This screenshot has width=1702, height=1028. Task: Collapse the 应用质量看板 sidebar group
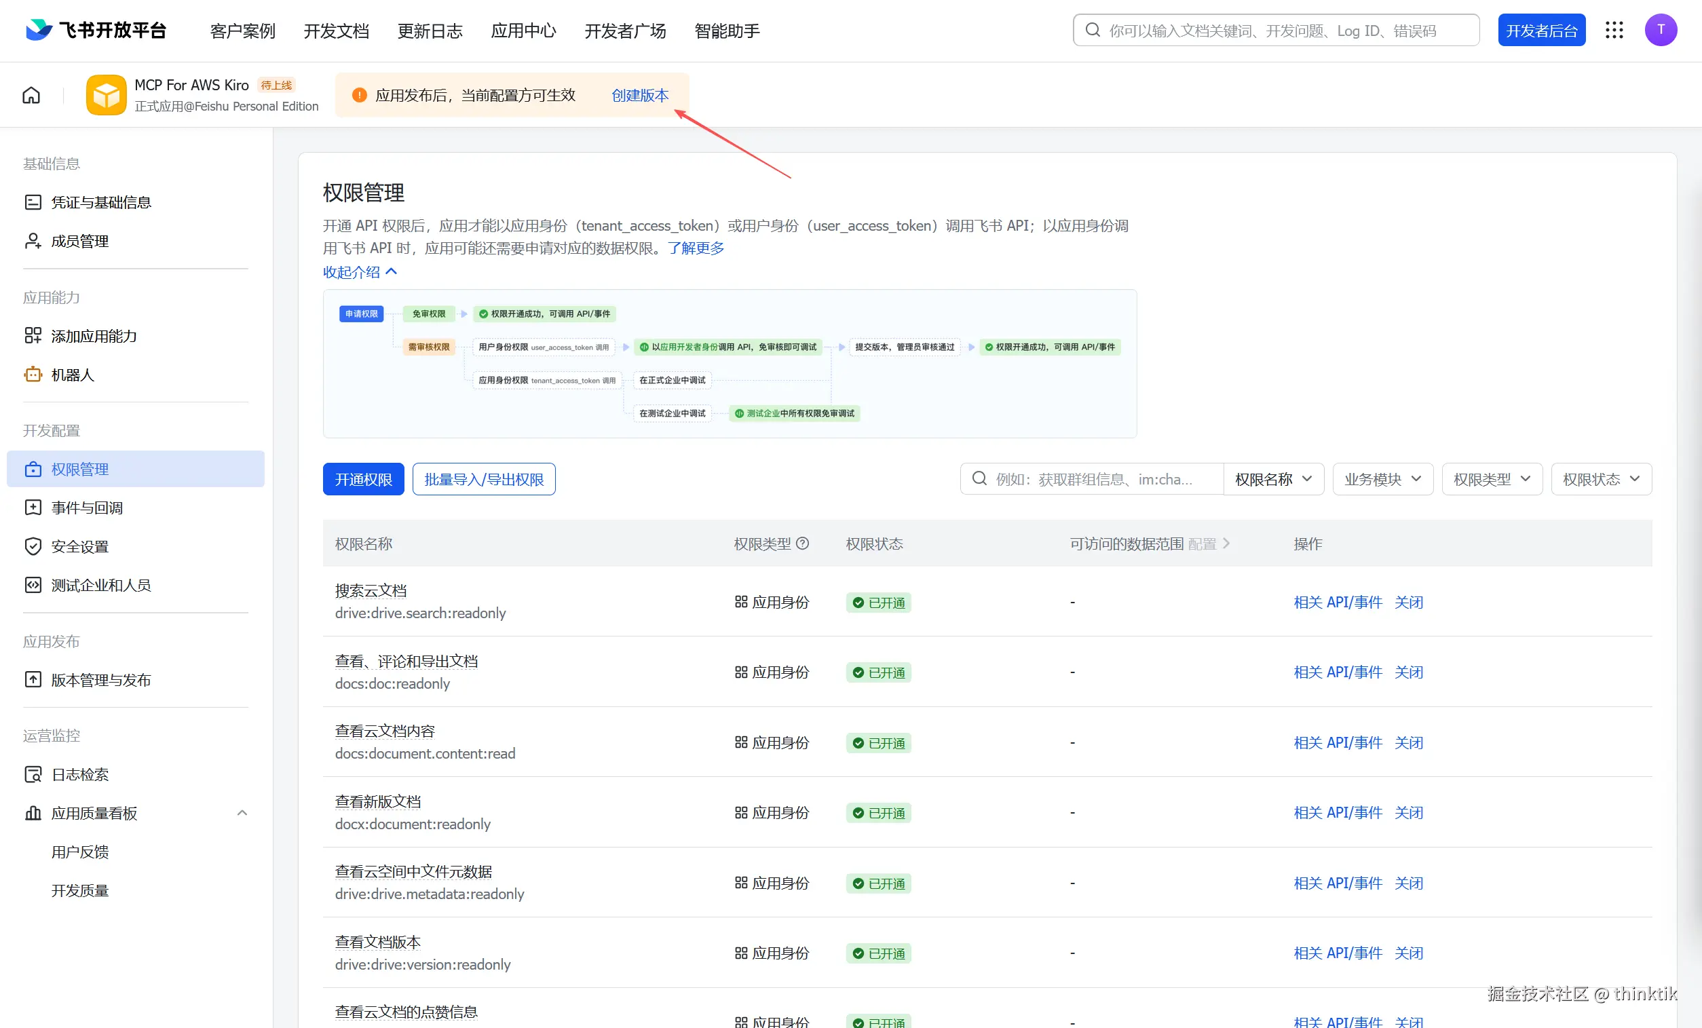click(242, 813)
